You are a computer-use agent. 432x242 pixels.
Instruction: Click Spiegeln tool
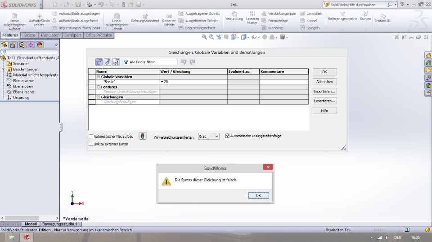click(310, 28)
